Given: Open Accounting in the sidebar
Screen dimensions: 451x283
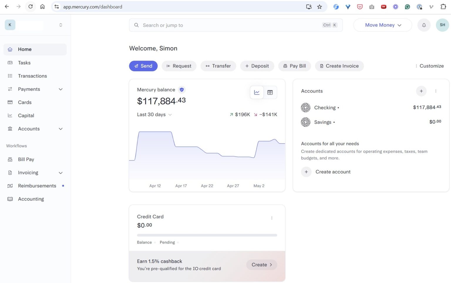Looking at the screenshot, I should point(35,199).
